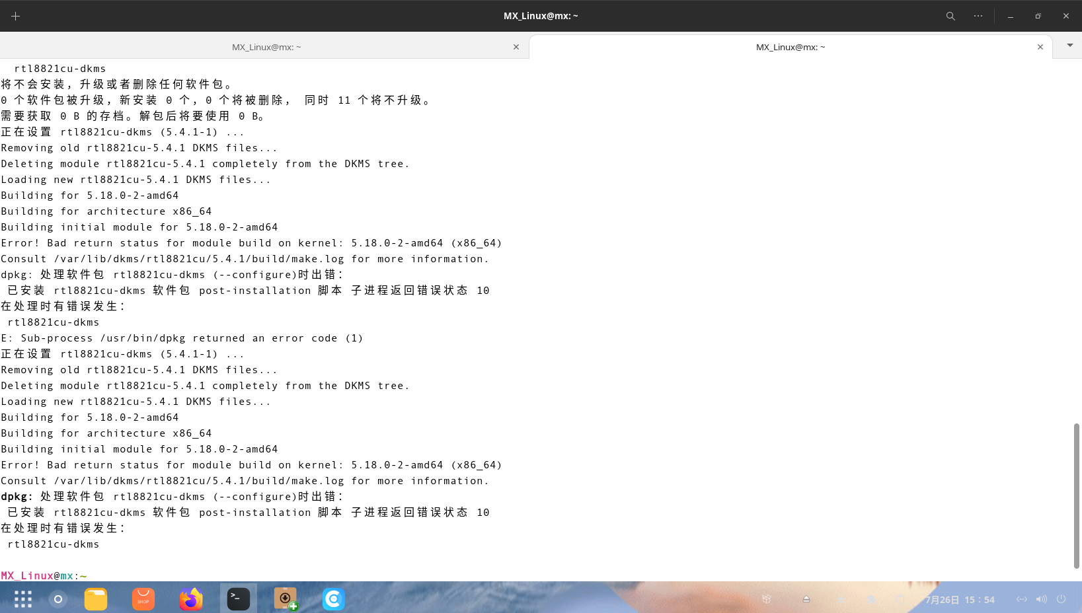Viewport: 1082px width, 613px height.
Task: Open the terminal search tool
Action: 950,16
